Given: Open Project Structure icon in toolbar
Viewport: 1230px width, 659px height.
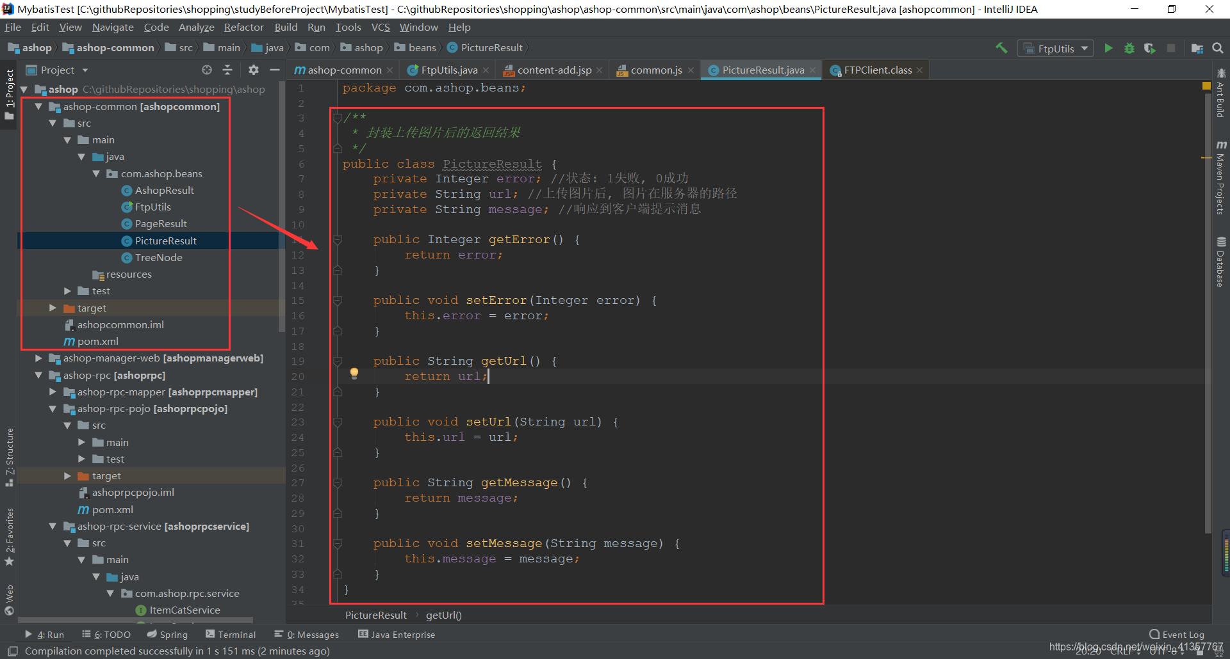Looking at the screenshot, I should pos(1197,48).
